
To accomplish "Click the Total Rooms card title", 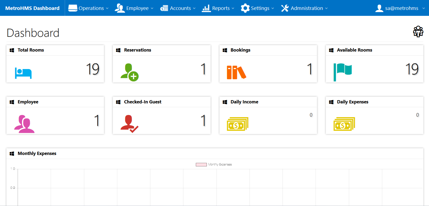I will (31, 50).
